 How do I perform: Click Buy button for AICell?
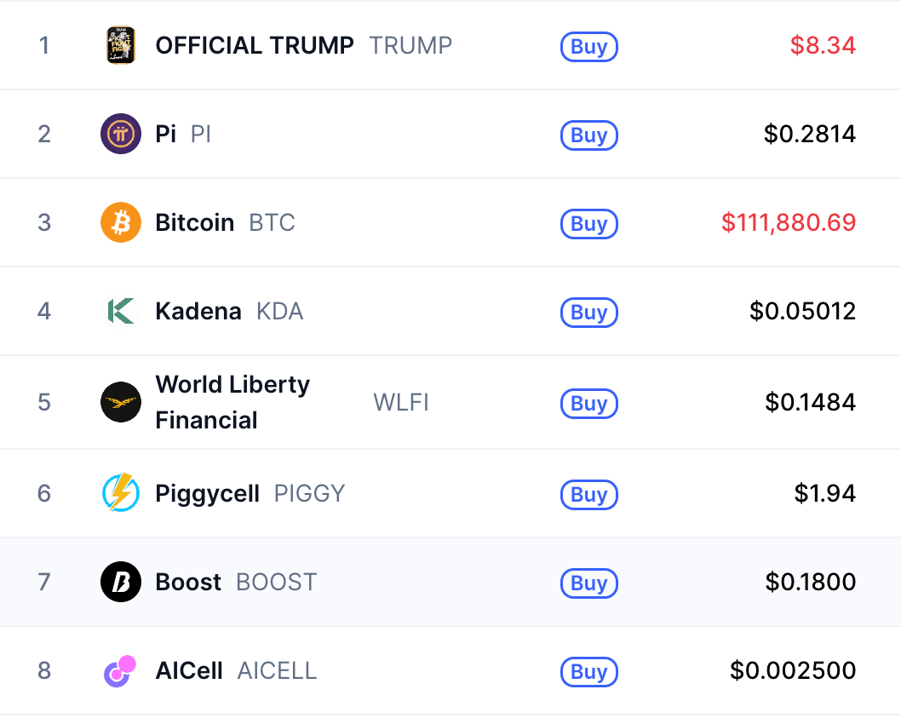(x=589, y=671)
